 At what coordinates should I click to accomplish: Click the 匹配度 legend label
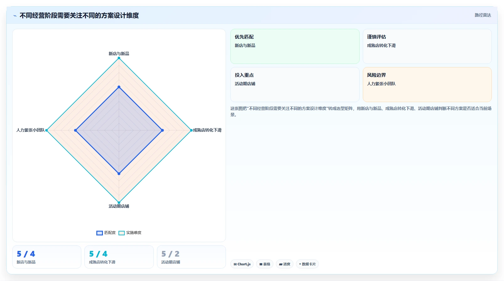(110, 233)
